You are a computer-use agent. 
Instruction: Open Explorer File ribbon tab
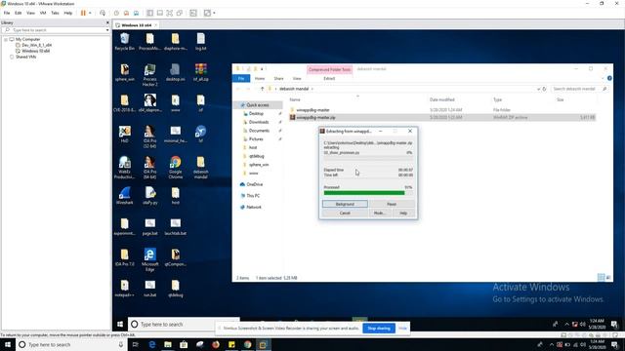click(241, 78)
